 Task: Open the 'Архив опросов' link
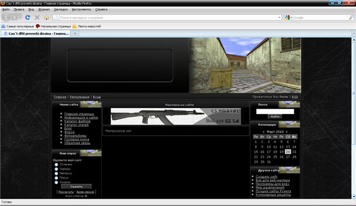click(85, 192)
